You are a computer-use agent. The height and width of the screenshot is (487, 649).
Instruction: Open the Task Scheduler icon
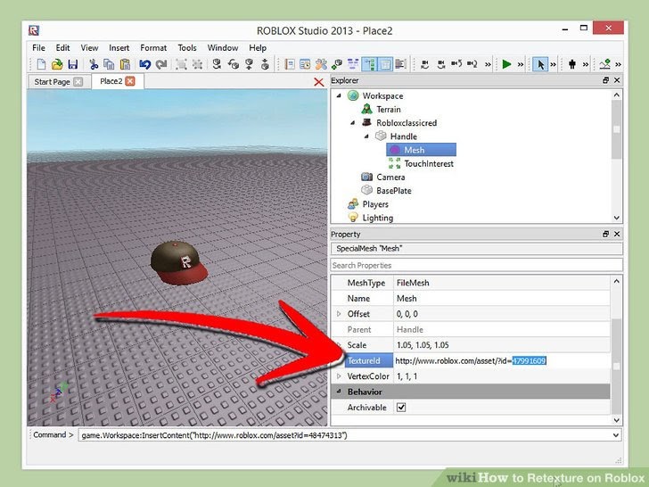(x=305, y=64)
